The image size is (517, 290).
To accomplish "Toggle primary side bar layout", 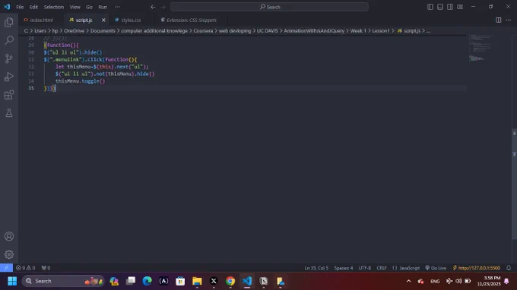I will (x=430, y=7).
